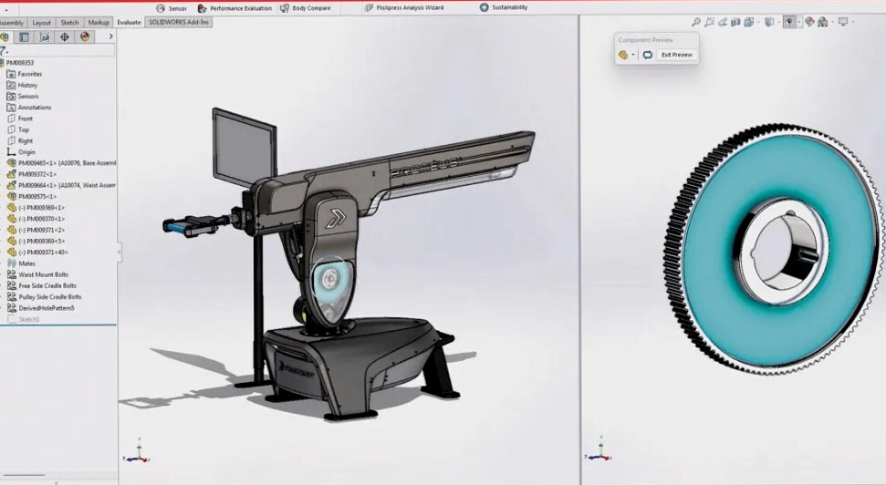This screenshot has height=485, width=886.
Task: Open the View Orientation cube icon
Action: [749, 22]
